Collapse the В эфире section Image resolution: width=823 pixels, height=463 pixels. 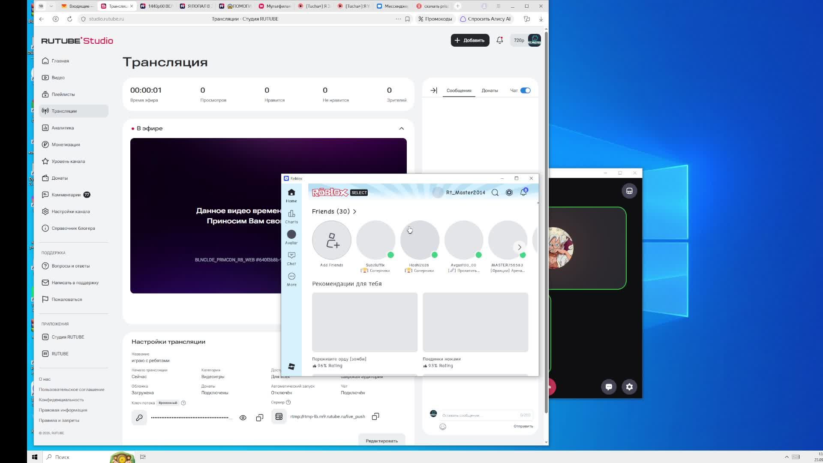pos(401,129)
